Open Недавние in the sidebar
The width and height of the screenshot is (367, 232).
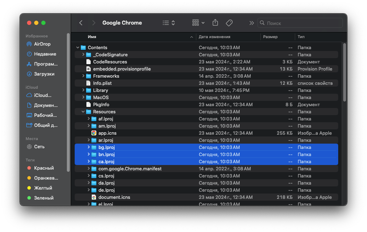[x=45, y=54]
